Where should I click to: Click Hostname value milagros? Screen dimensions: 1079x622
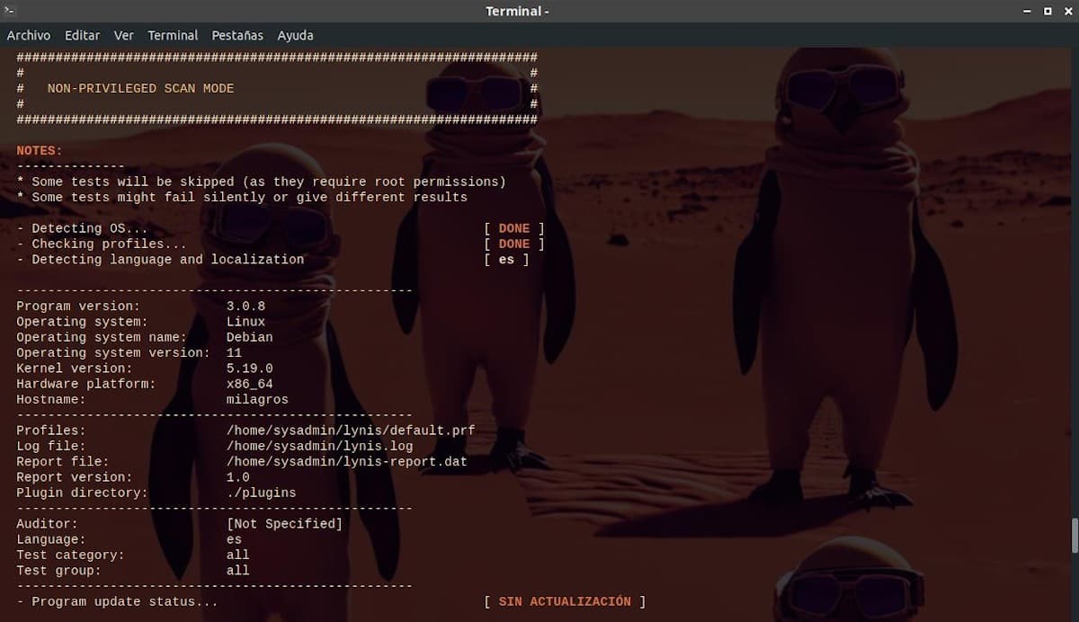[257, 399]
